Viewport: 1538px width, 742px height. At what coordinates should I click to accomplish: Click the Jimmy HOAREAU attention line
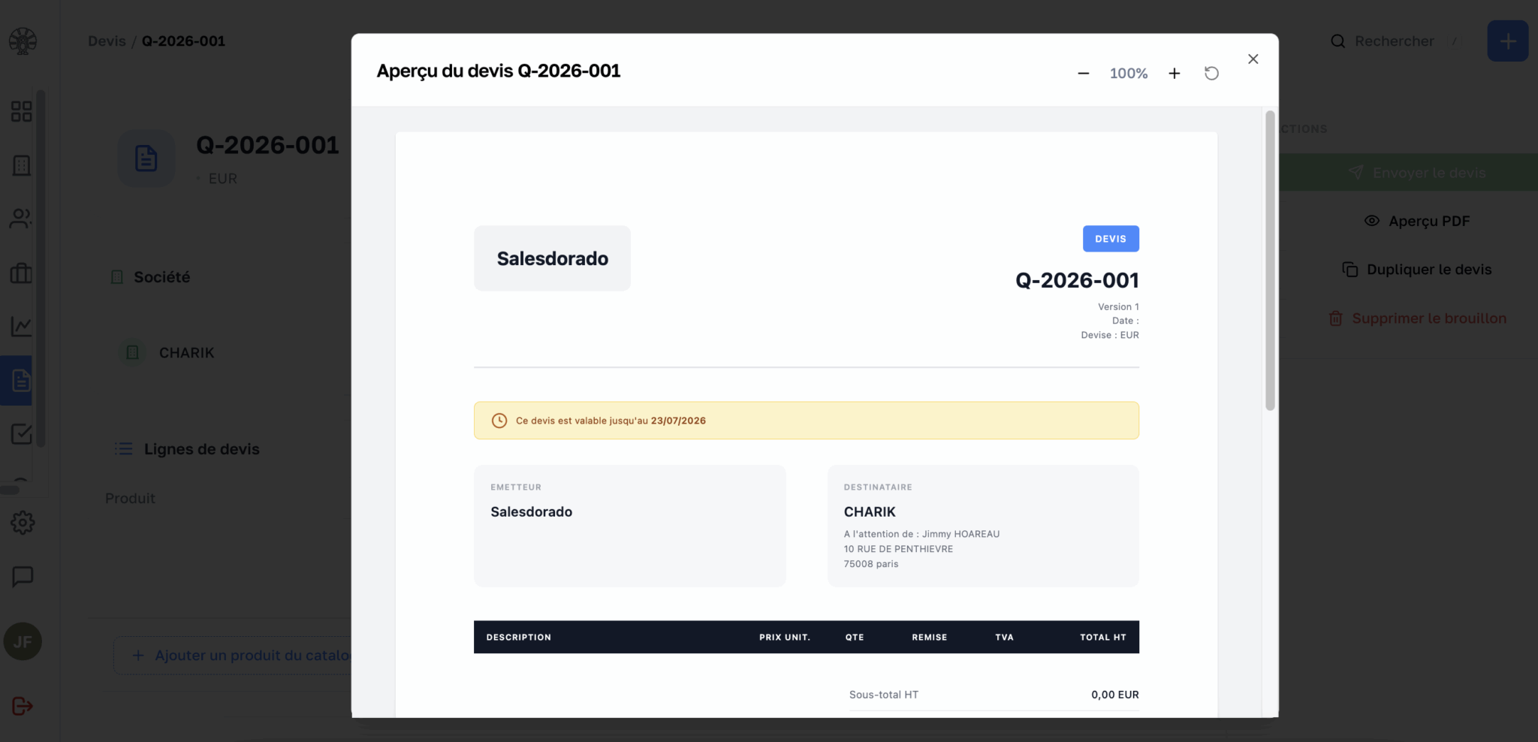[x=921, y=534]
